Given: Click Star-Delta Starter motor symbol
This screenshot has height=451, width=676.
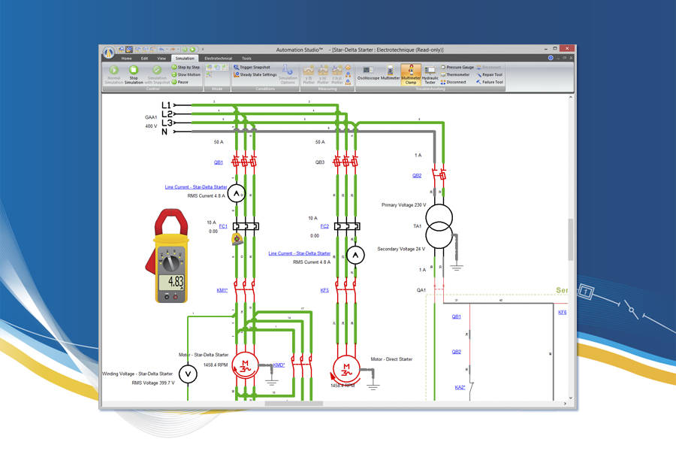Looking at the screenshot, I should tap(245, 365).
